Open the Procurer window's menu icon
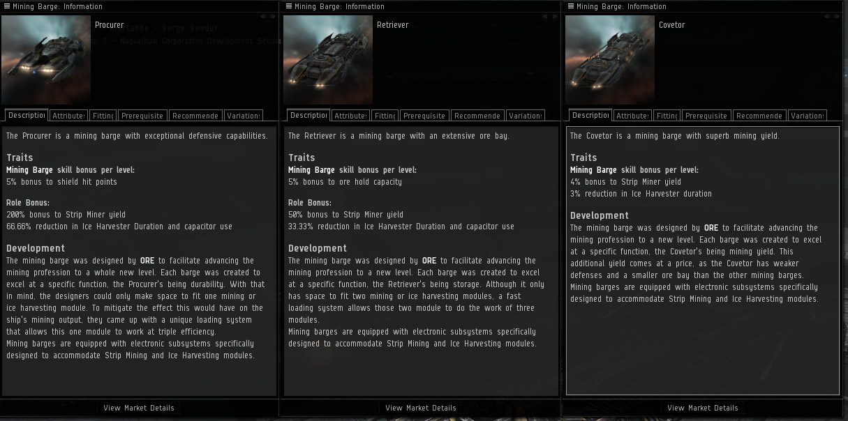Screen dimensions: 848x421 pos(7,6)
